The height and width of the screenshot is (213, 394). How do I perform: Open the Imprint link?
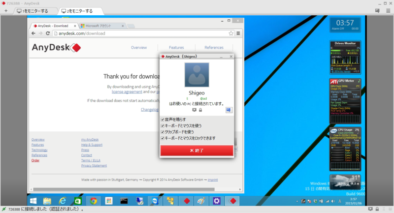pyautogui.click(x=213, y=180)
